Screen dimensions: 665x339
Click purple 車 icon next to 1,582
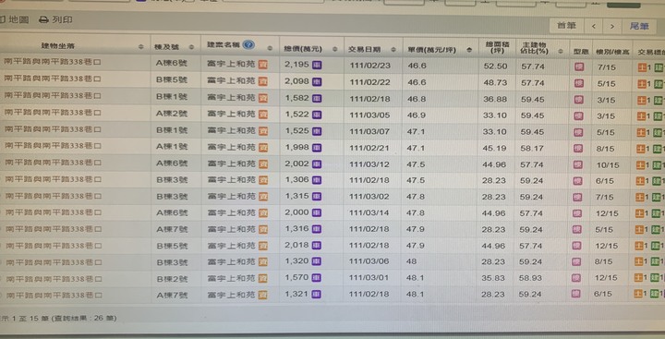[x=317, y=99]
